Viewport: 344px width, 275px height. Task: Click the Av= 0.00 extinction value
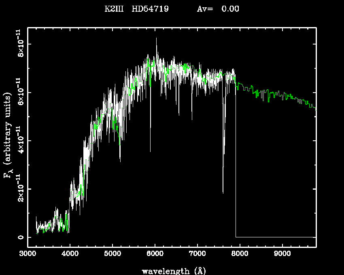[218, 9]
